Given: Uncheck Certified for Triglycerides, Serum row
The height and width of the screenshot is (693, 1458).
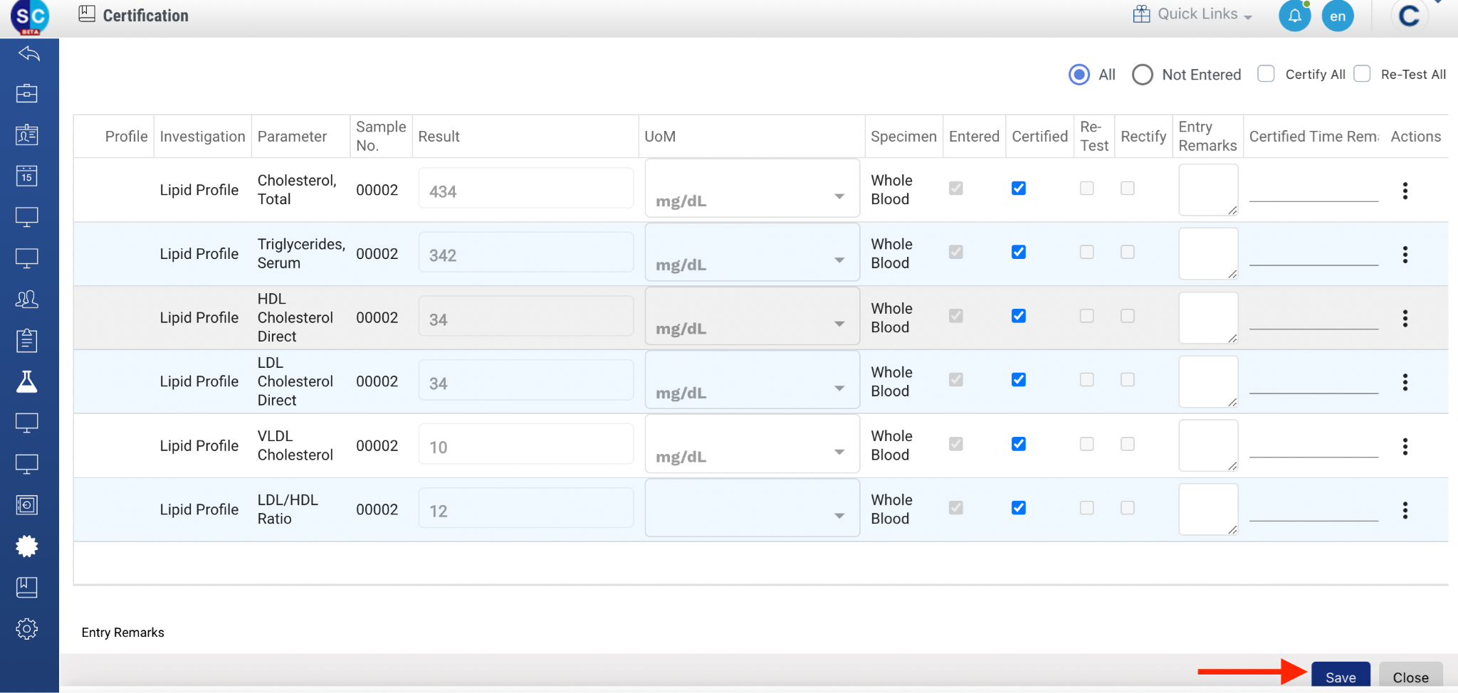Looking at the screenshot, I should tap(1019, 252).
